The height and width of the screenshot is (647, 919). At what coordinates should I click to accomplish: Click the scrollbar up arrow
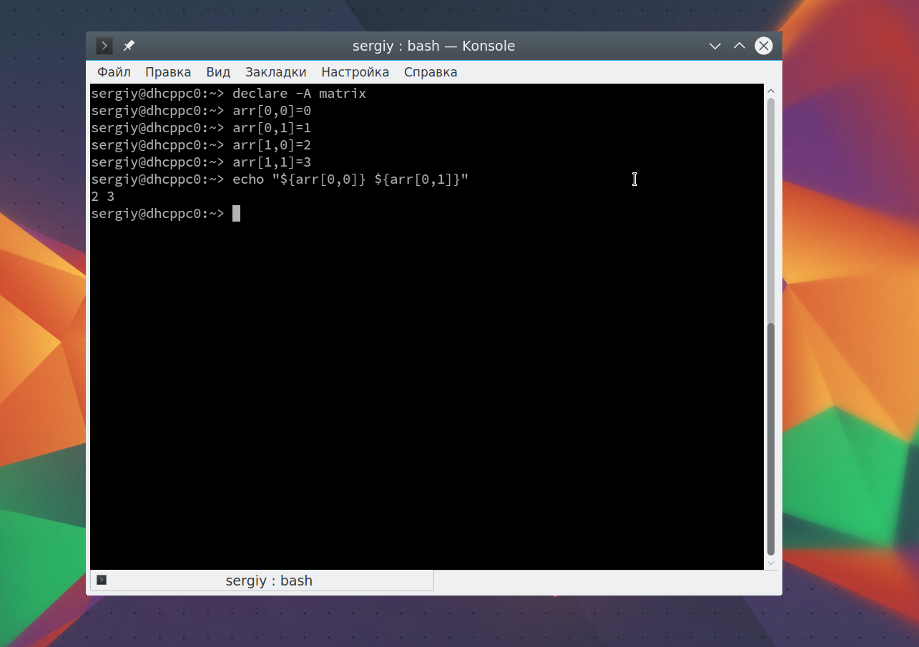pos(771,91)
